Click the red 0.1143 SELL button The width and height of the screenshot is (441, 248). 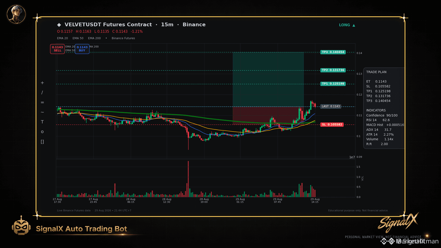[x=57, y=49]
